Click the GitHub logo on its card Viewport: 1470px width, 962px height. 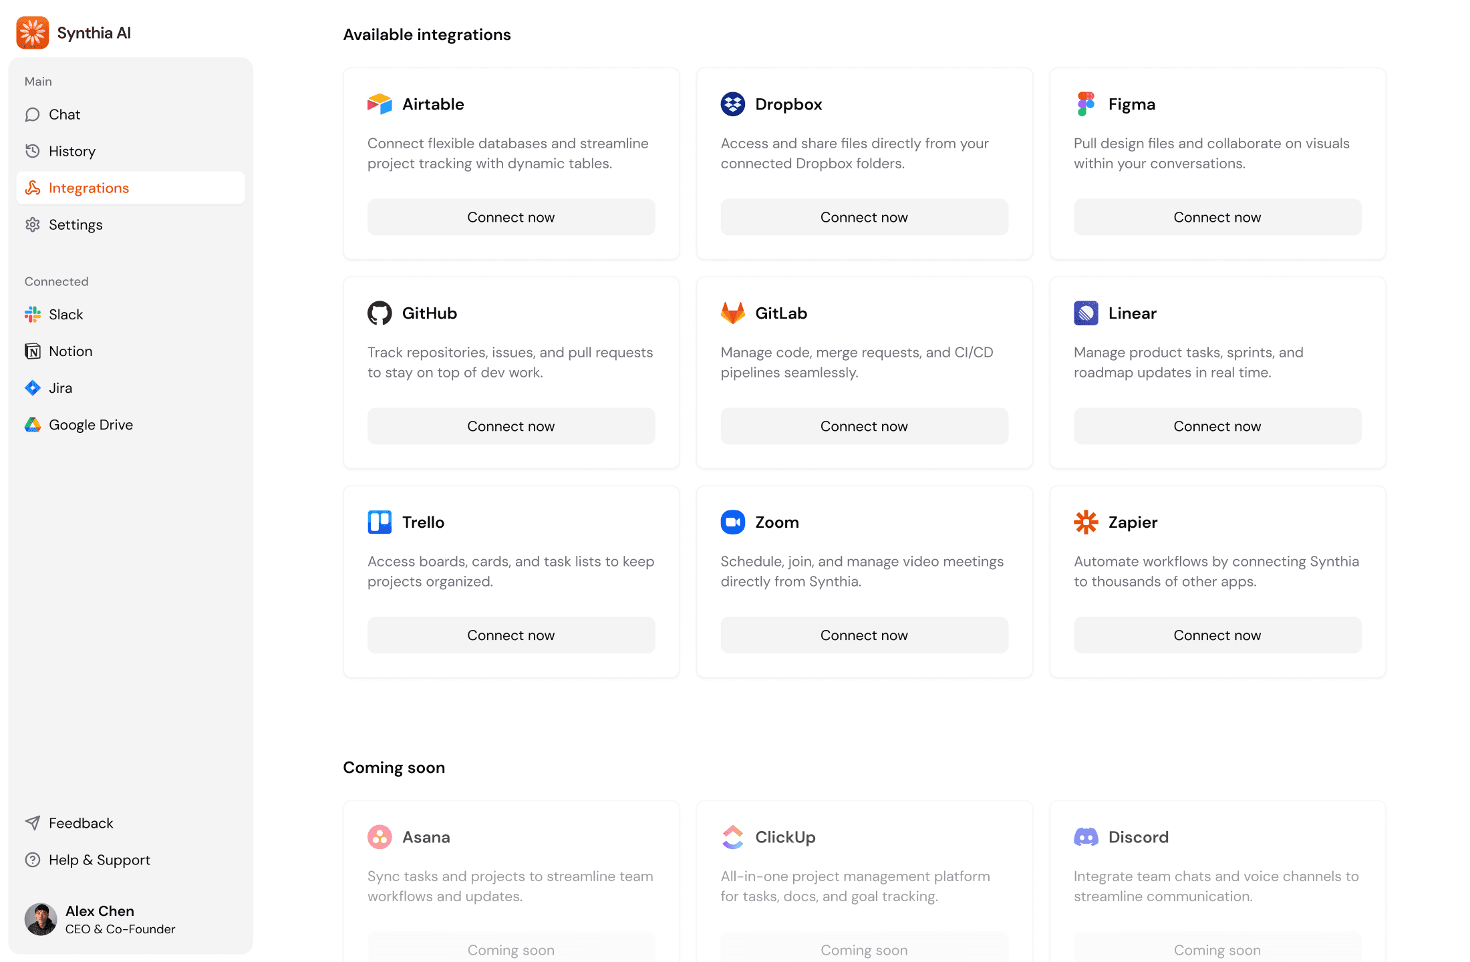(x=380, y=313)
